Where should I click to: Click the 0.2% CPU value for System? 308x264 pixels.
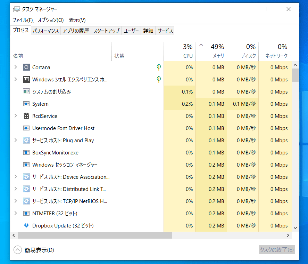click(187, 104)
